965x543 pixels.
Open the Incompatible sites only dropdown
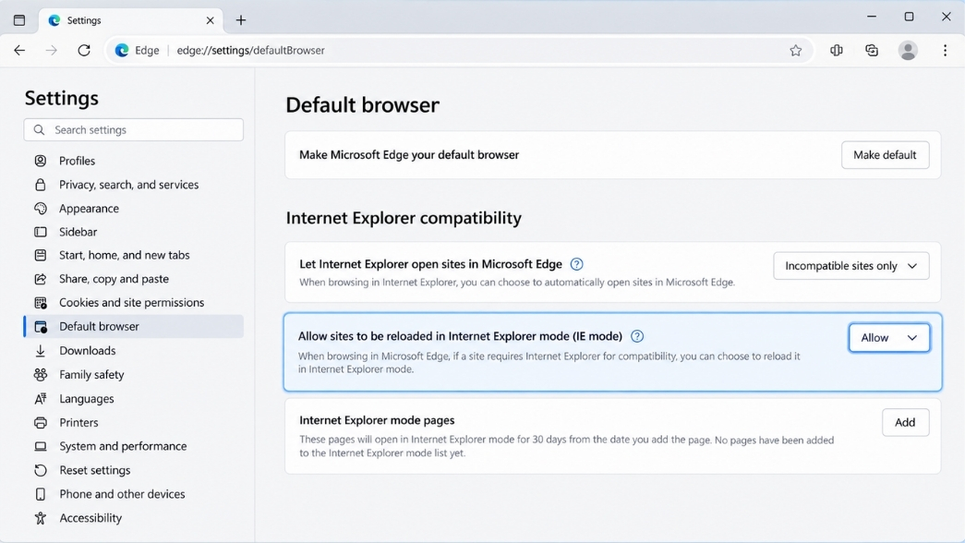pyautogui.click(x=851, y=266)
